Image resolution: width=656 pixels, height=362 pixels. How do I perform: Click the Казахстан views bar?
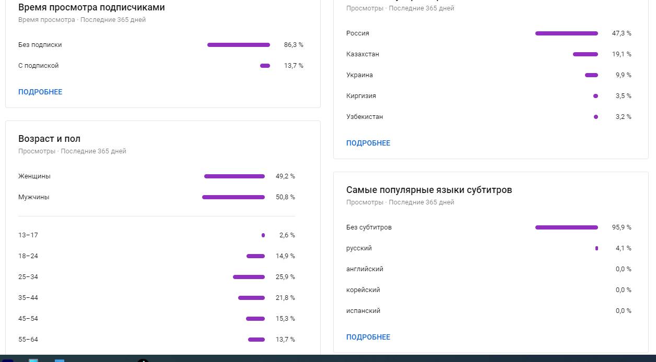coord(585,54)
